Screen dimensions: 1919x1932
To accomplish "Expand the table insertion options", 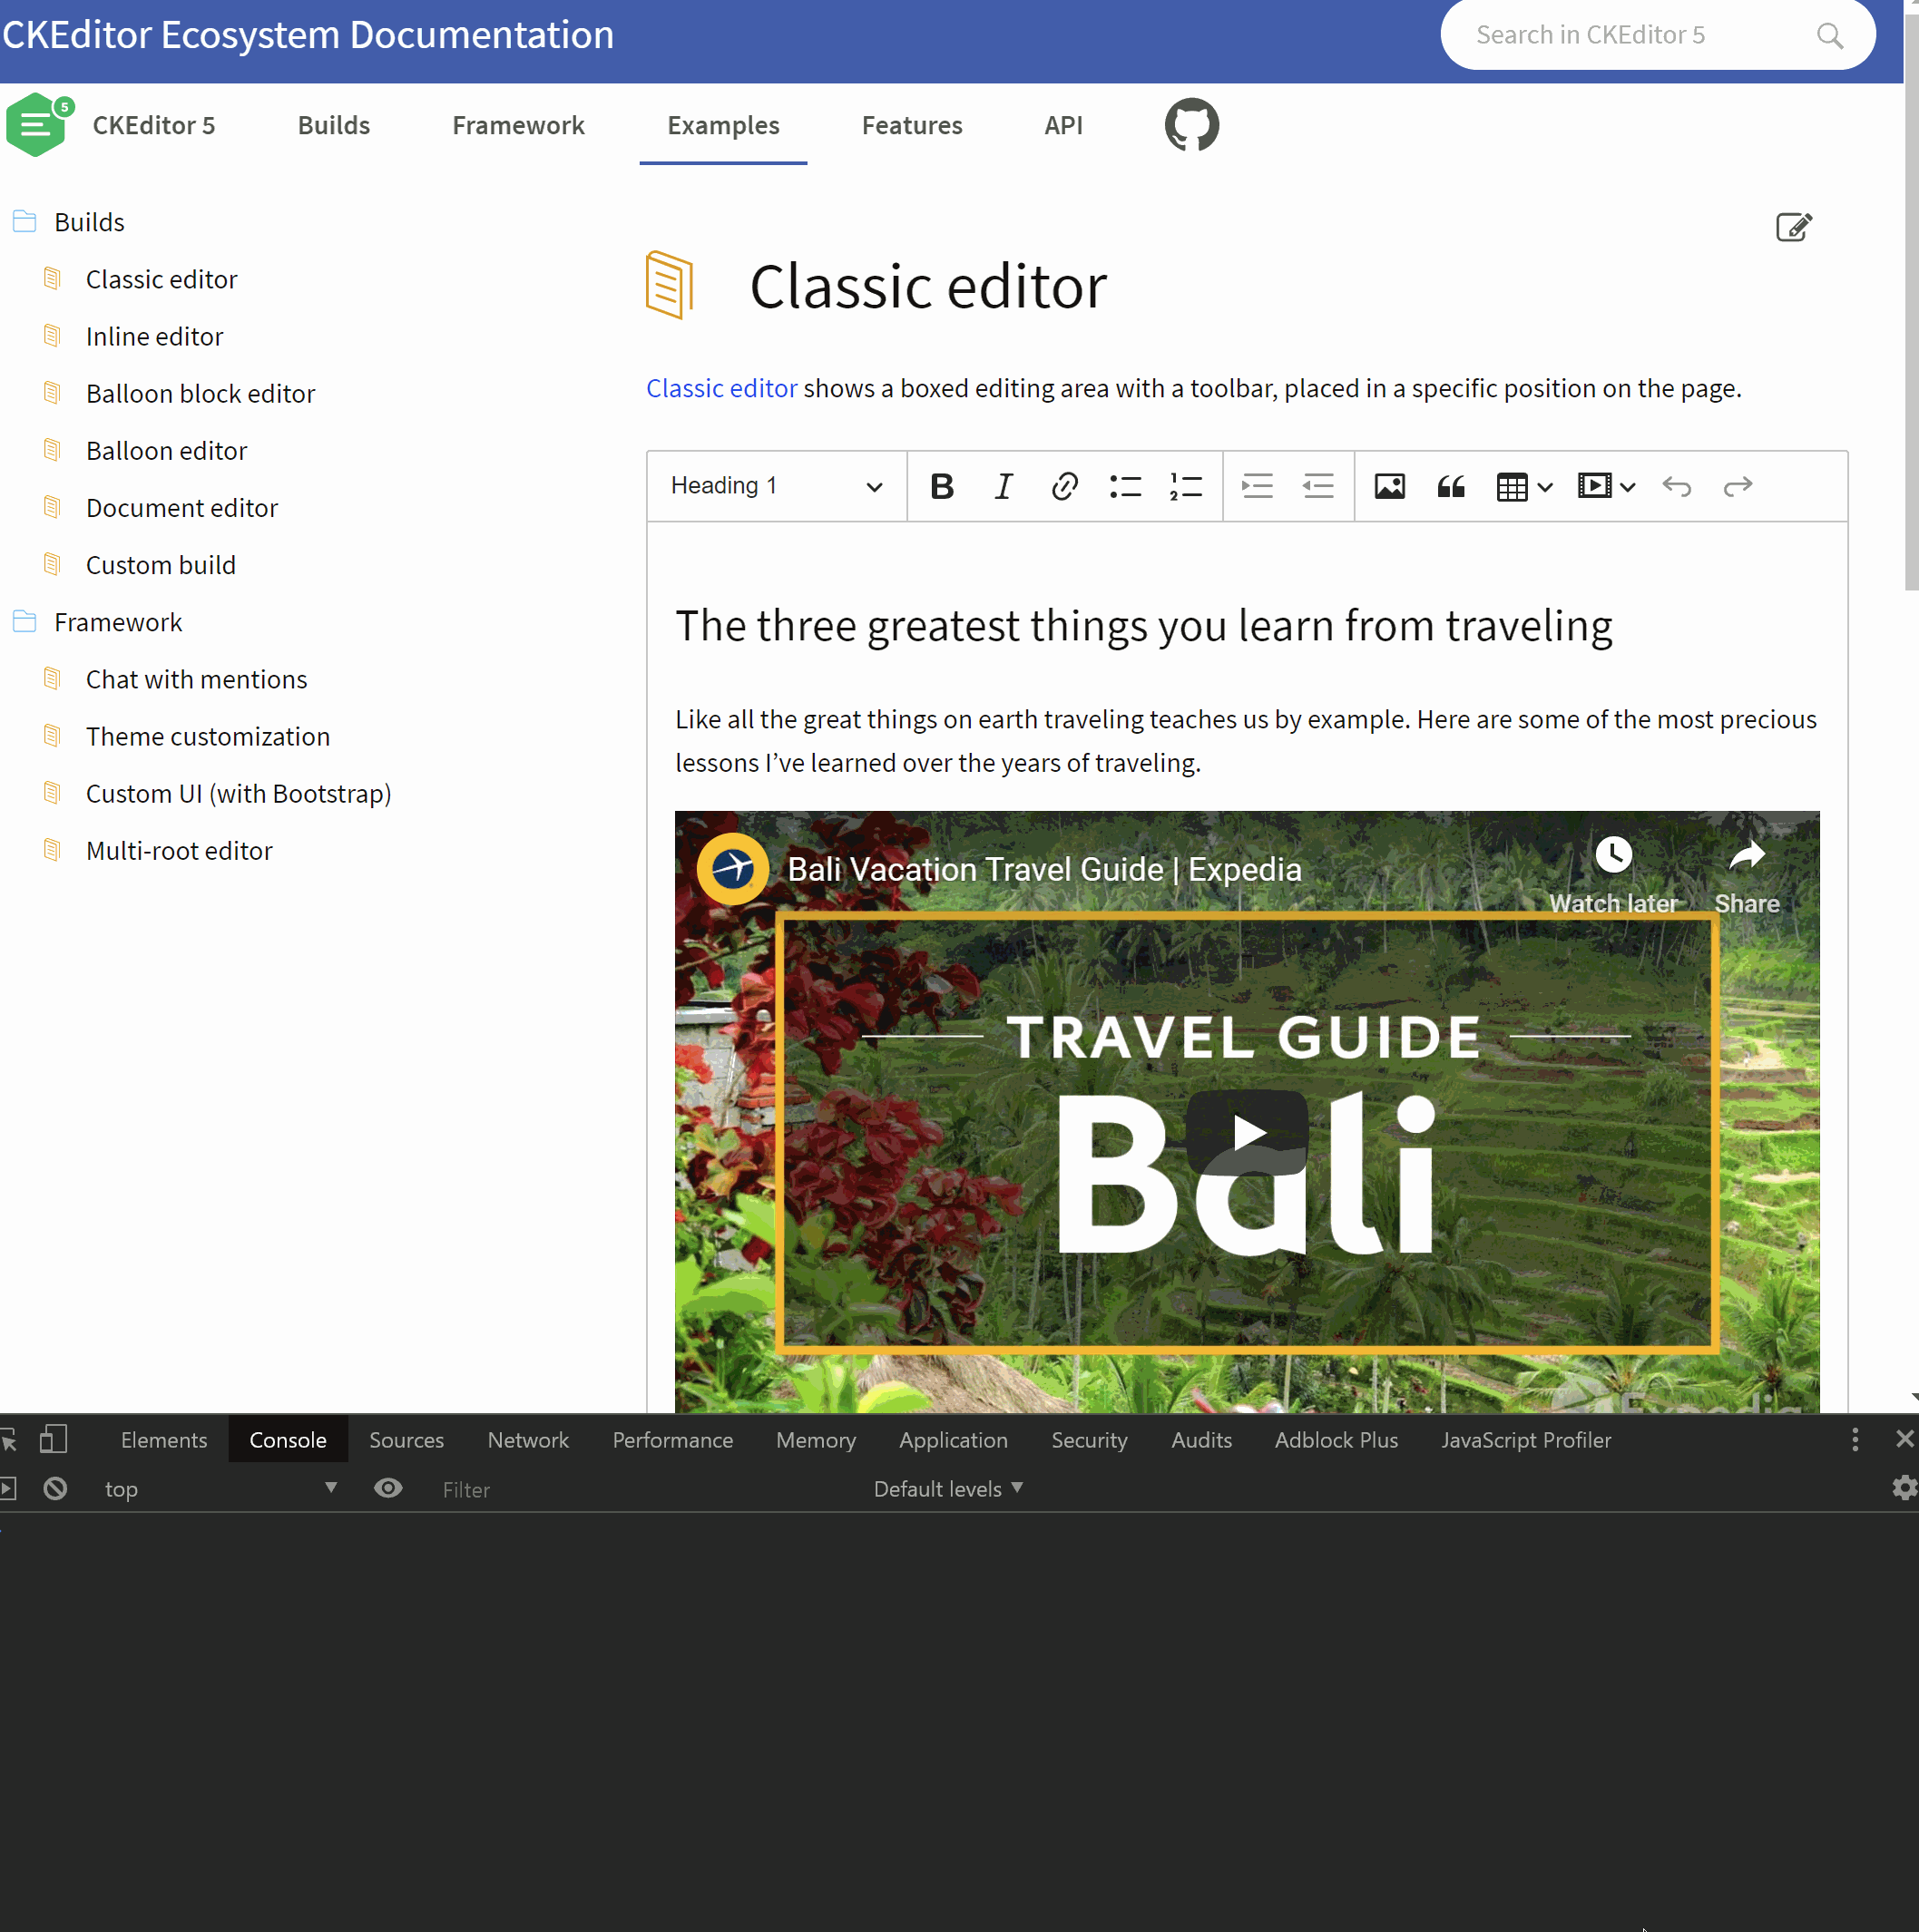I will click(1543, 486).
